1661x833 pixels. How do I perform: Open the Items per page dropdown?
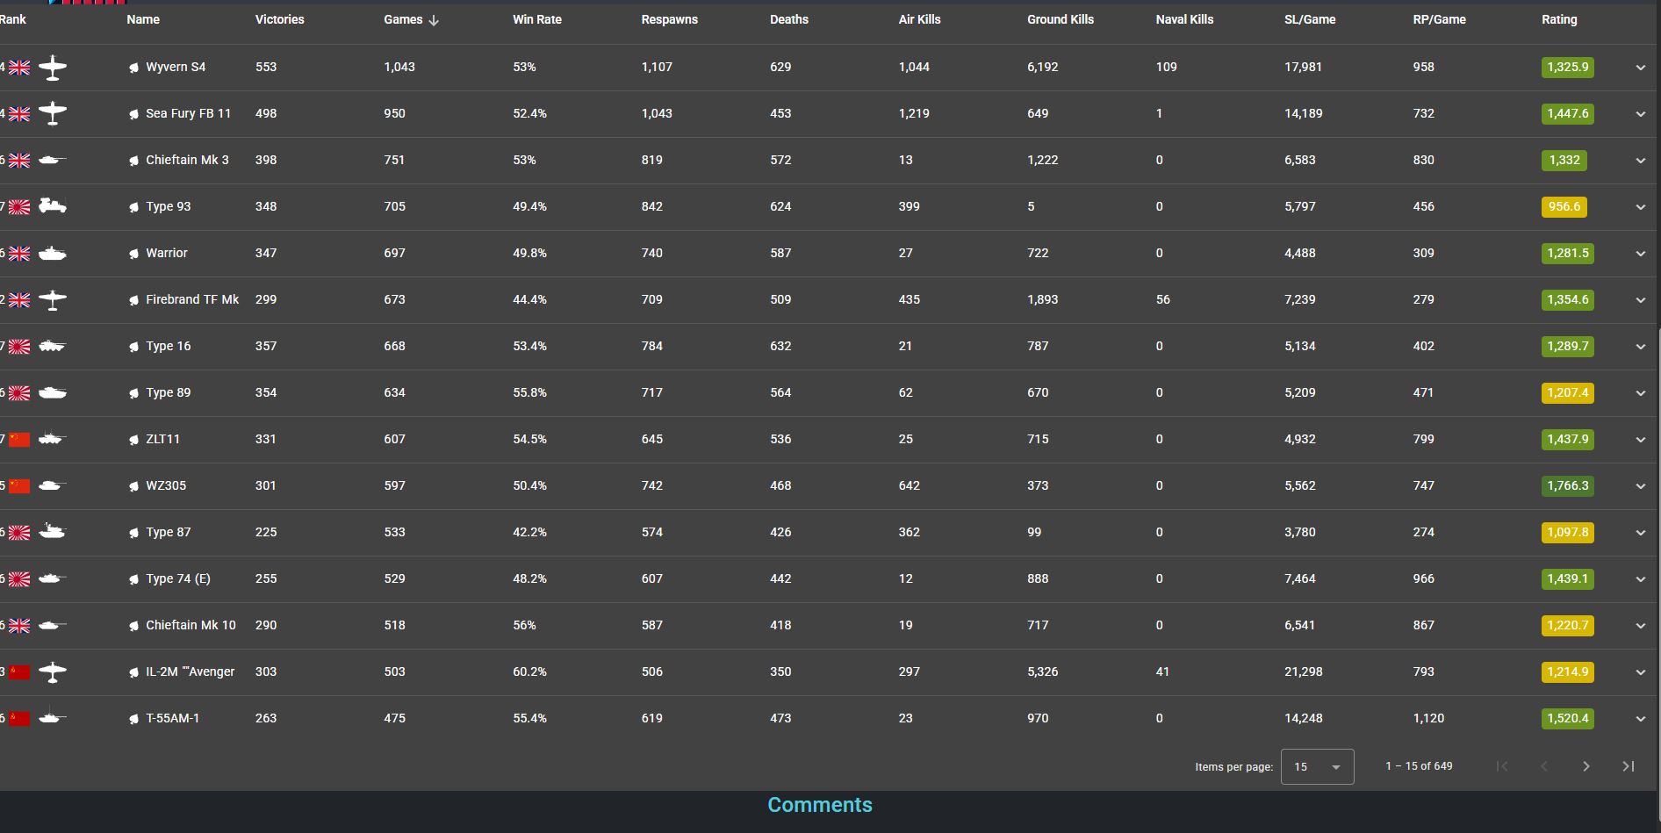(1317, 766)
